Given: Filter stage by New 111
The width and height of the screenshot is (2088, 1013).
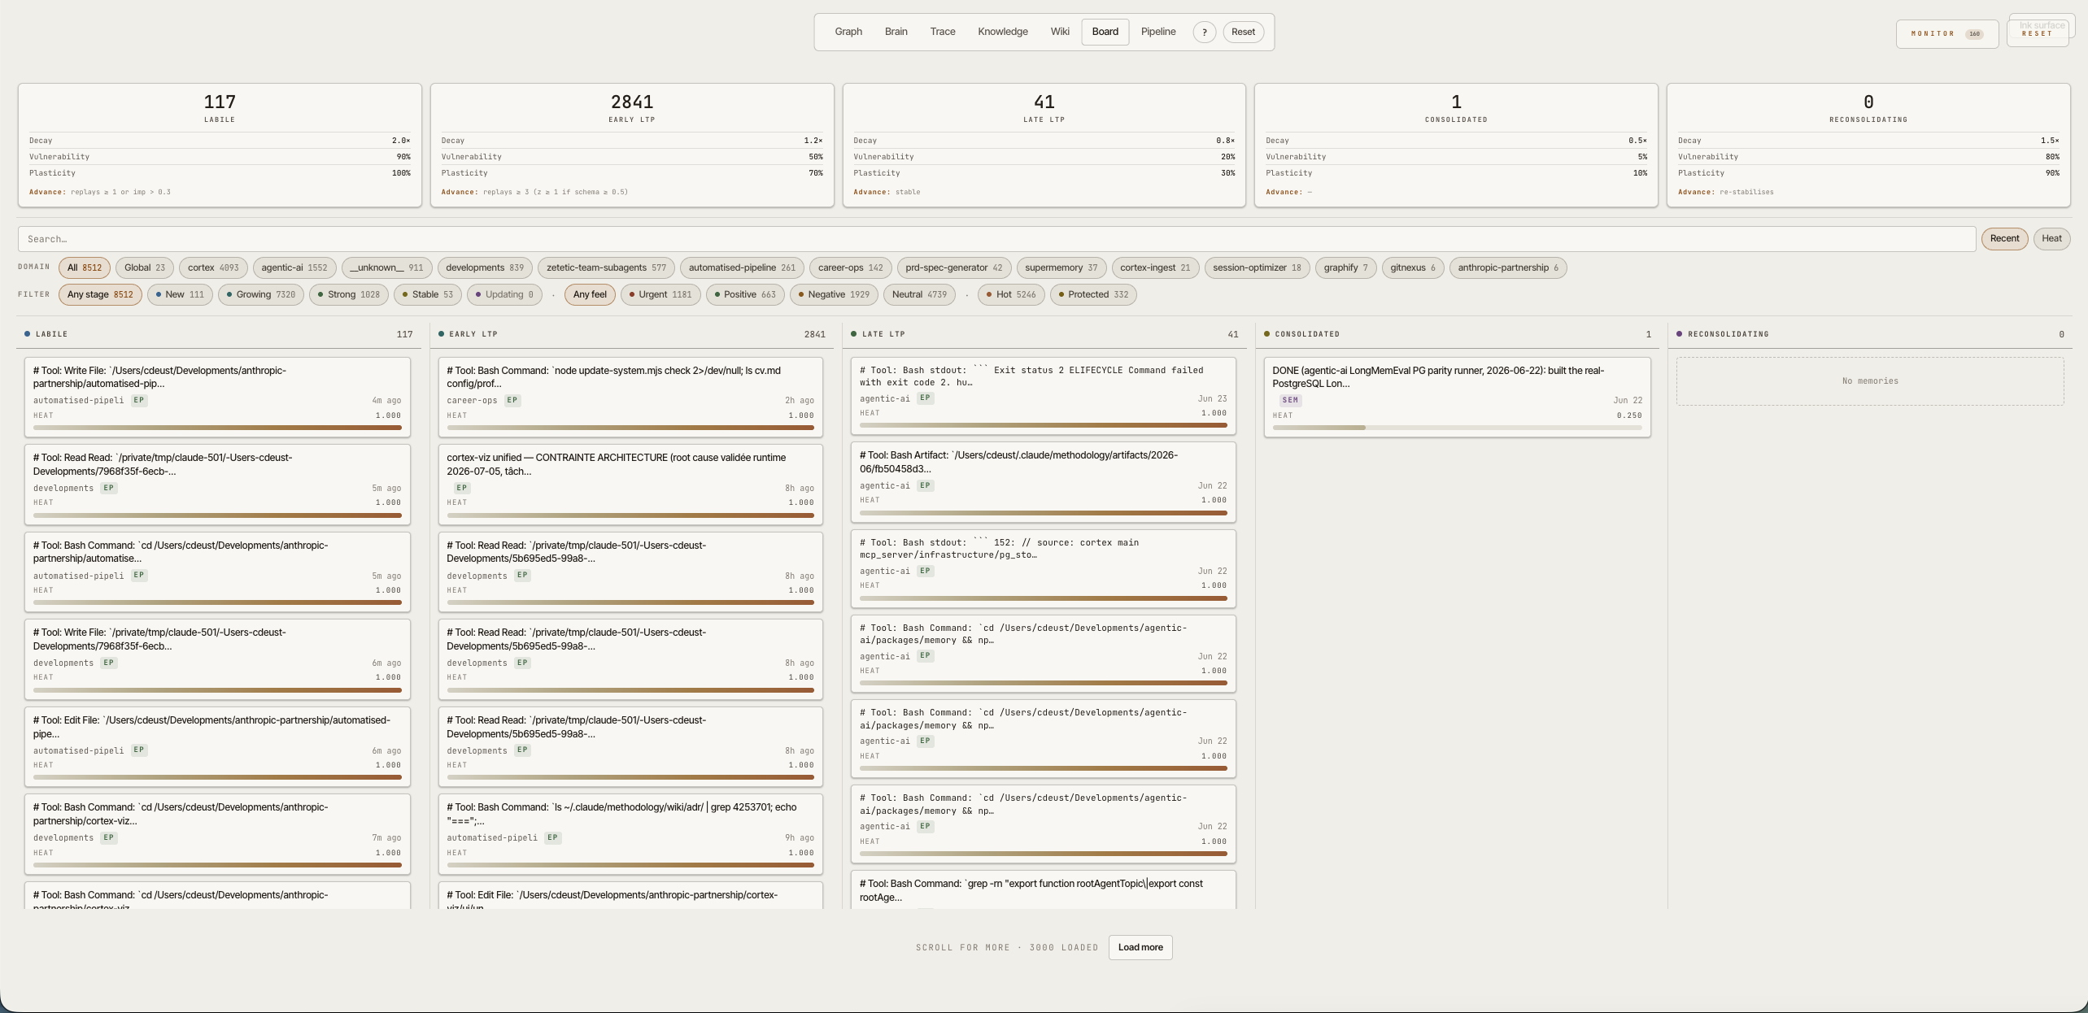Looking at the screenshot, I should click(180, 294).
